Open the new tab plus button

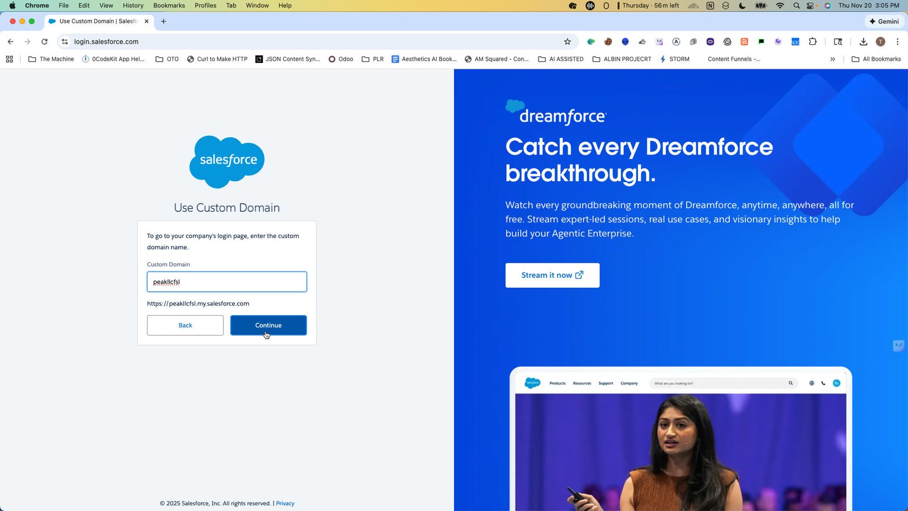coord(163,21)
